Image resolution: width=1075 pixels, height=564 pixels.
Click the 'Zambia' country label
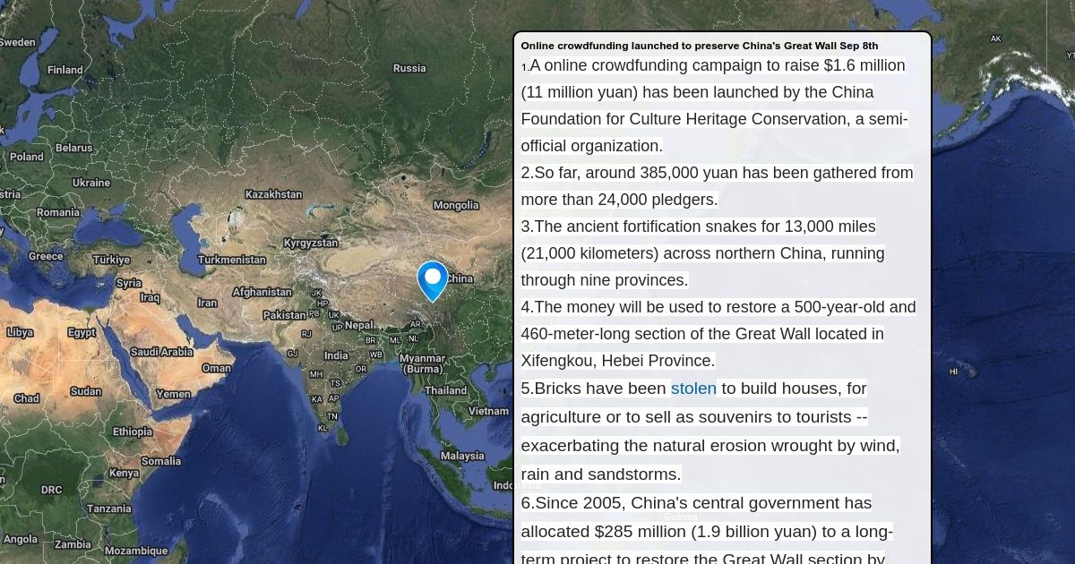73,544
